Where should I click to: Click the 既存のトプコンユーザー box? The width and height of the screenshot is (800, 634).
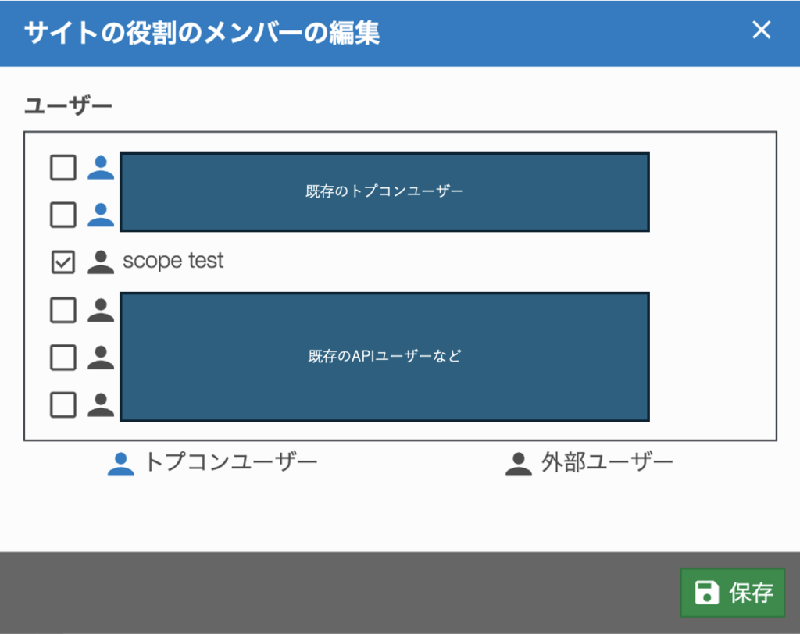point(384,192)
